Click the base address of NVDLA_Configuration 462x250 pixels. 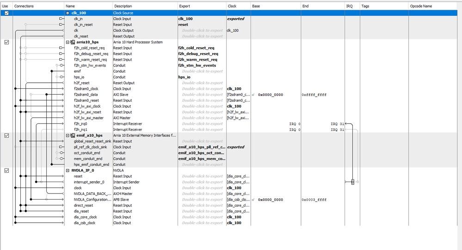[x=271, y=200]
